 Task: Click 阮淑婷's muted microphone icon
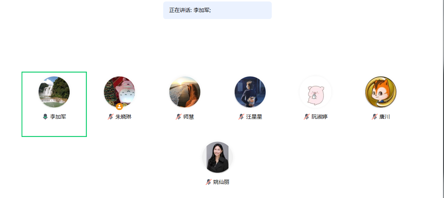point(307,117)
